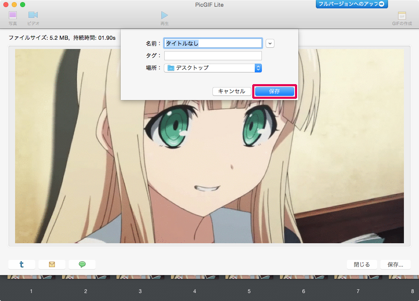The height and width of the screenshot is (301, 419).
Task: Select frame 5 thumbnail in the timeline
Action: pos(249,277)
